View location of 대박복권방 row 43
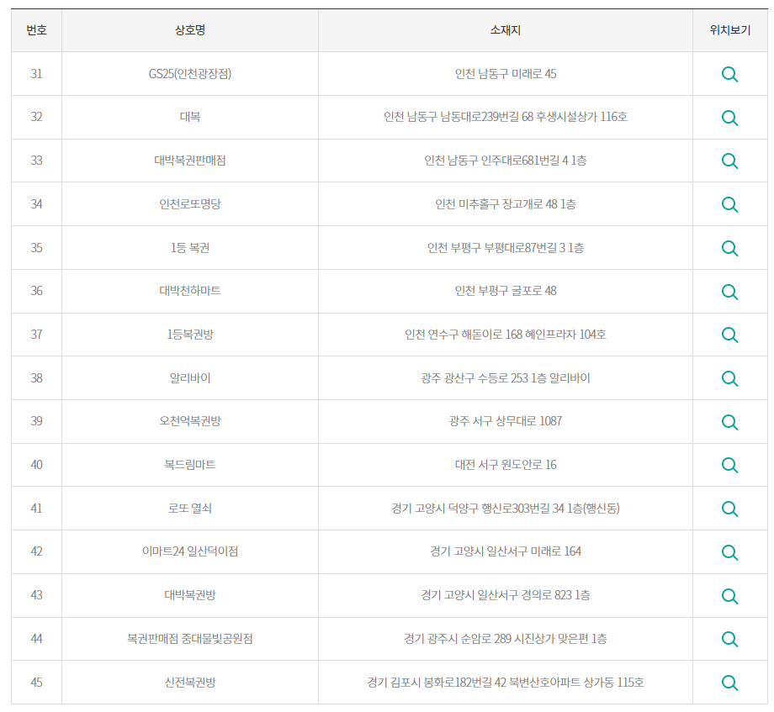This screenshot has width=774, height=712. (729, 596)
